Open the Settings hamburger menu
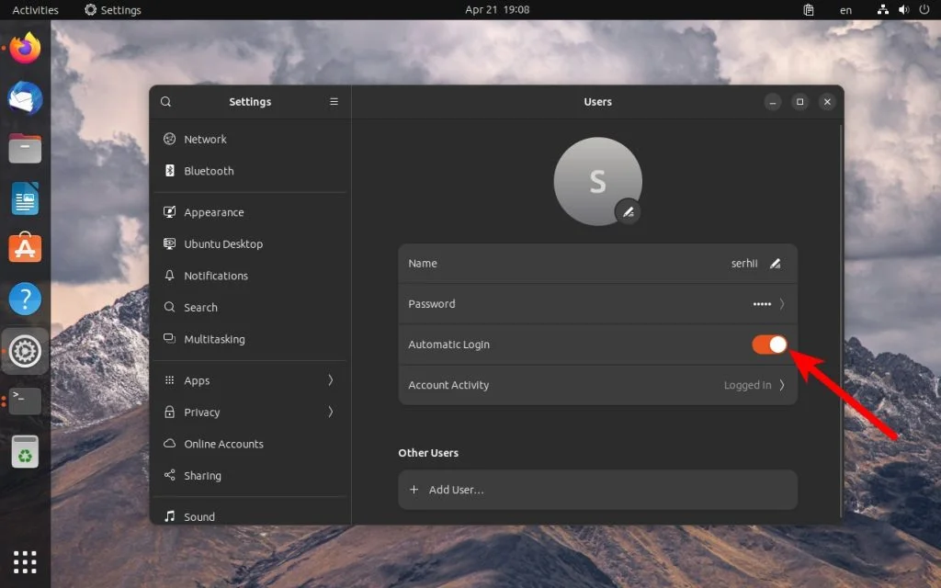The width and height of the screenshot is (941, 588). 334,101
